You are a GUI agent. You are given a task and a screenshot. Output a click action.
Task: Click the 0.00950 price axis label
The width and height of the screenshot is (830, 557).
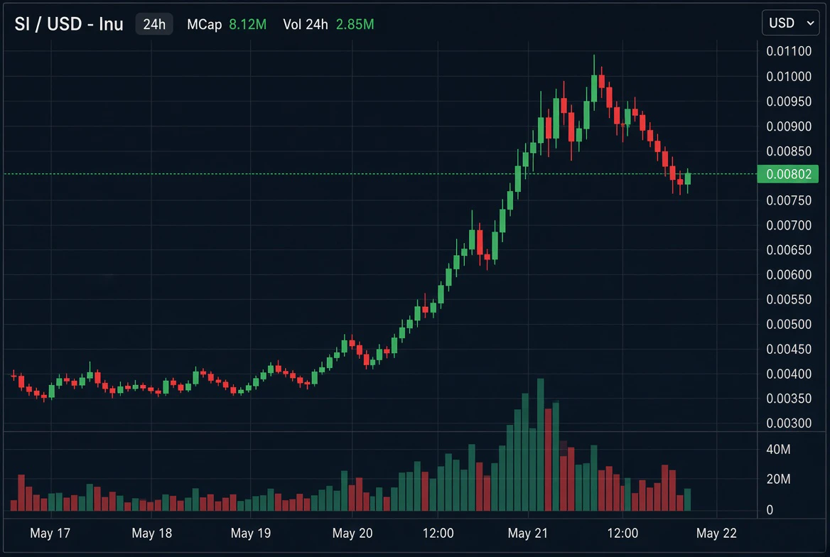click(x=789, y=101)
